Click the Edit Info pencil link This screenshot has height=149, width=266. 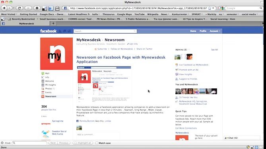tap(132, 44)
